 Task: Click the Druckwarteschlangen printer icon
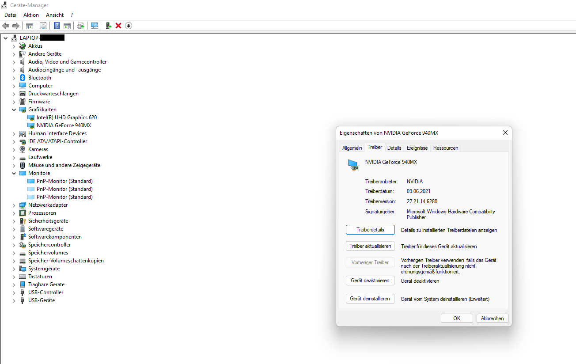click(23, 94)
